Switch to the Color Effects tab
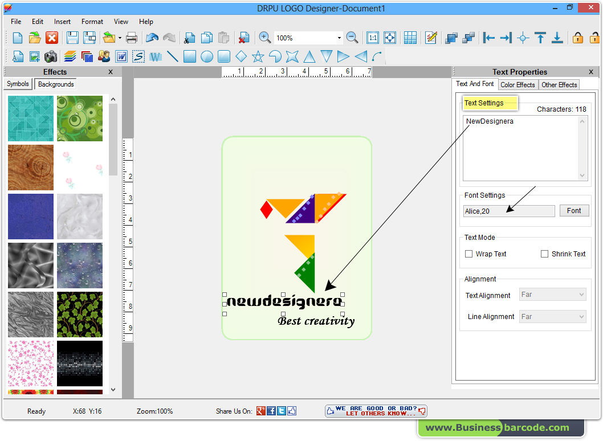The height and width of the screenshot is (441, 603). [x=518, y=84]
